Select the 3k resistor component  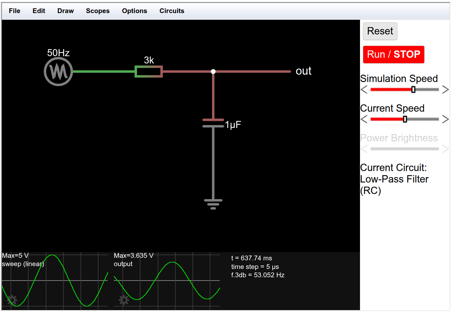tap(149, 71)
